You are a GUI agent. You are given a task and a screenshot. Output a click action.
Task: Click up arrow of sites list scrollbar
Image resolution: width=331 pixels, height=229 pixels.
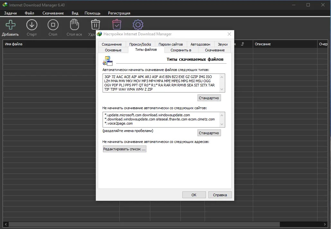tap(222, 115)
